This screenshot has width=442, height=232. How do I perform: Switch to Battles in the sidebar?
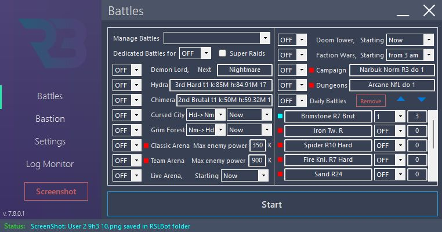click(x=50, y=96)
